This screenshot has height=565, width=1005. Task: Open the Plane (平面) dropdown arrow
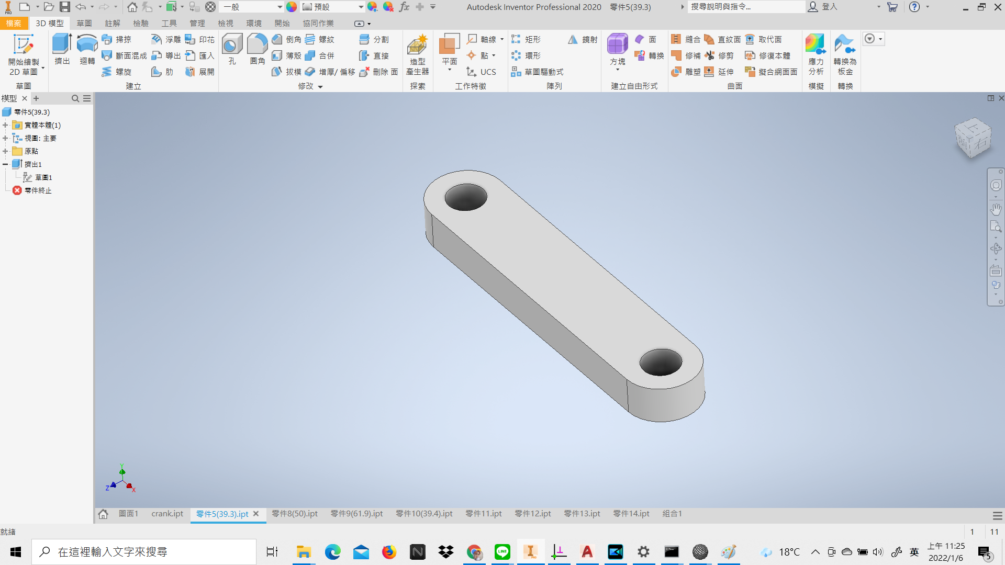[x=450, y=70]
